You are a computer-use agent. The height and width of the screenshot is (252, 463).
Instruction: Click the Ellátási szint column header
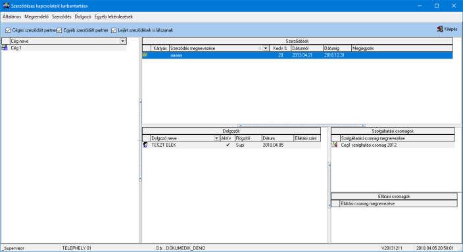pos(307,138)
